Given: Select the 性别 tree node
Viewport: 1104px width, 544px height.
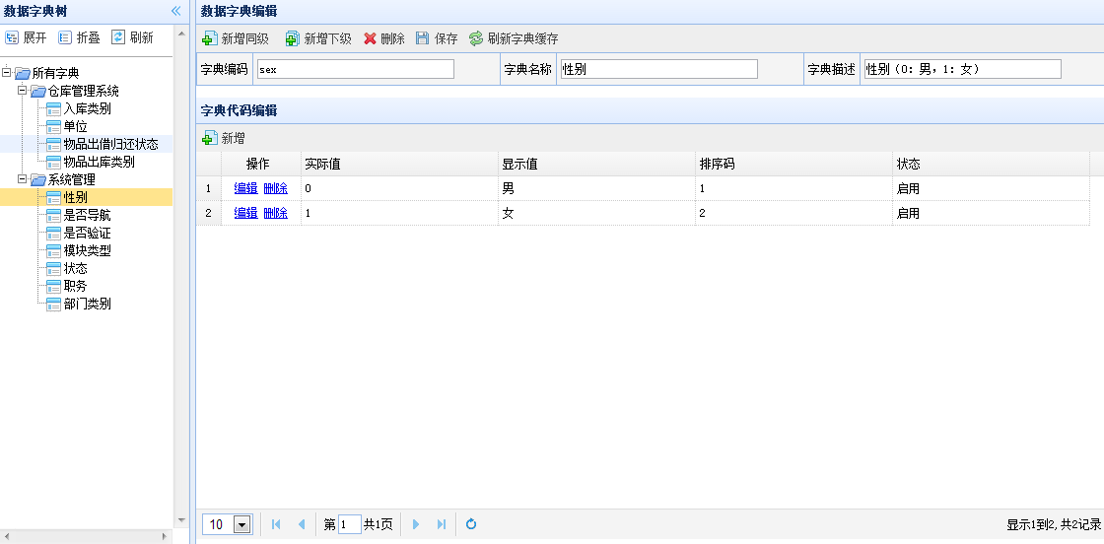Looking at the screenshot, I should pos(75,197).
